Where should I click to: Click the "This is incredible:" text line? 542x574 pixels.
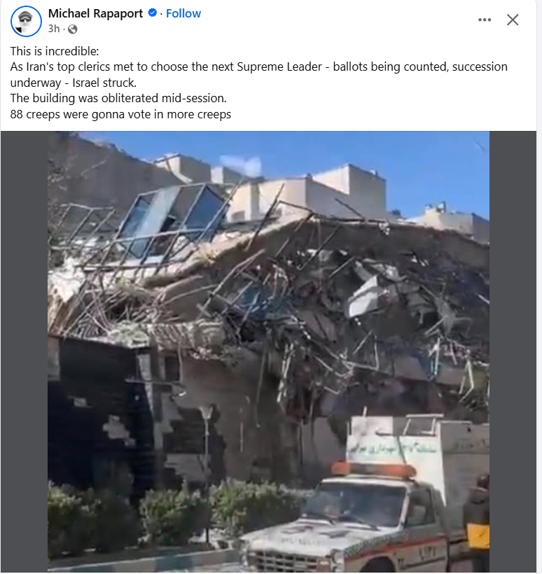[55, 51]
